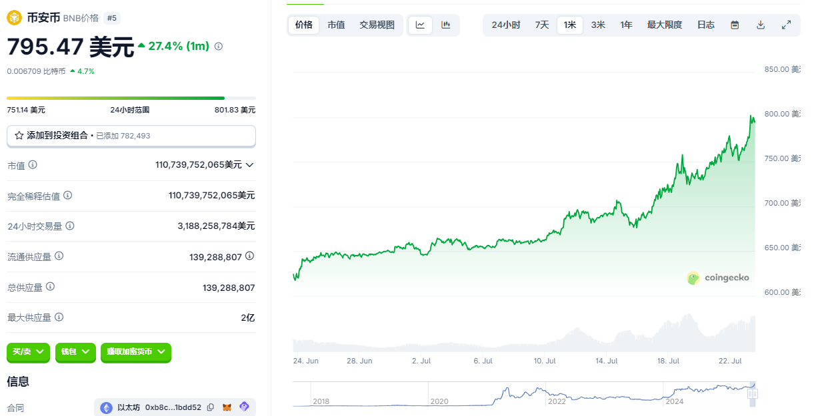Image resolution: width=814 pixels, height=416 pixels.
Task: Switch to the 市值 chart tab
Action: 337,25
